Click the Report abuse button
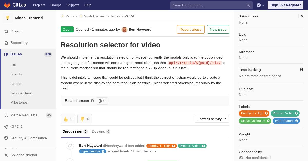308x161 pixels. pyautogui.click(x=191, y=29)
